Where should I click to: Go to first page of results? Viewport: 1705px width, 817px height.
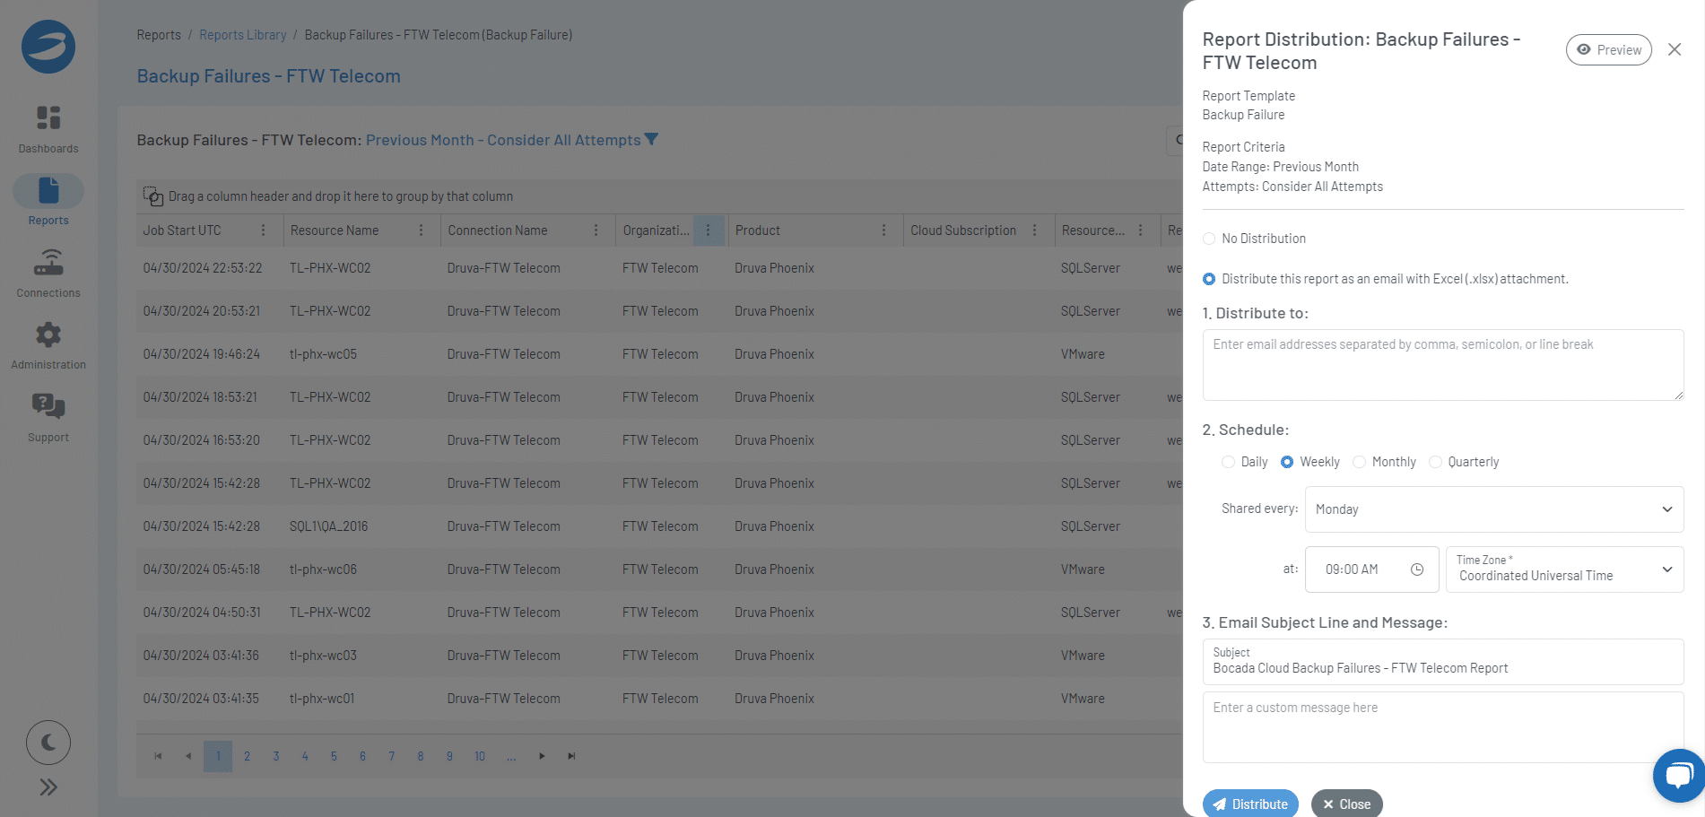[158, 756]
